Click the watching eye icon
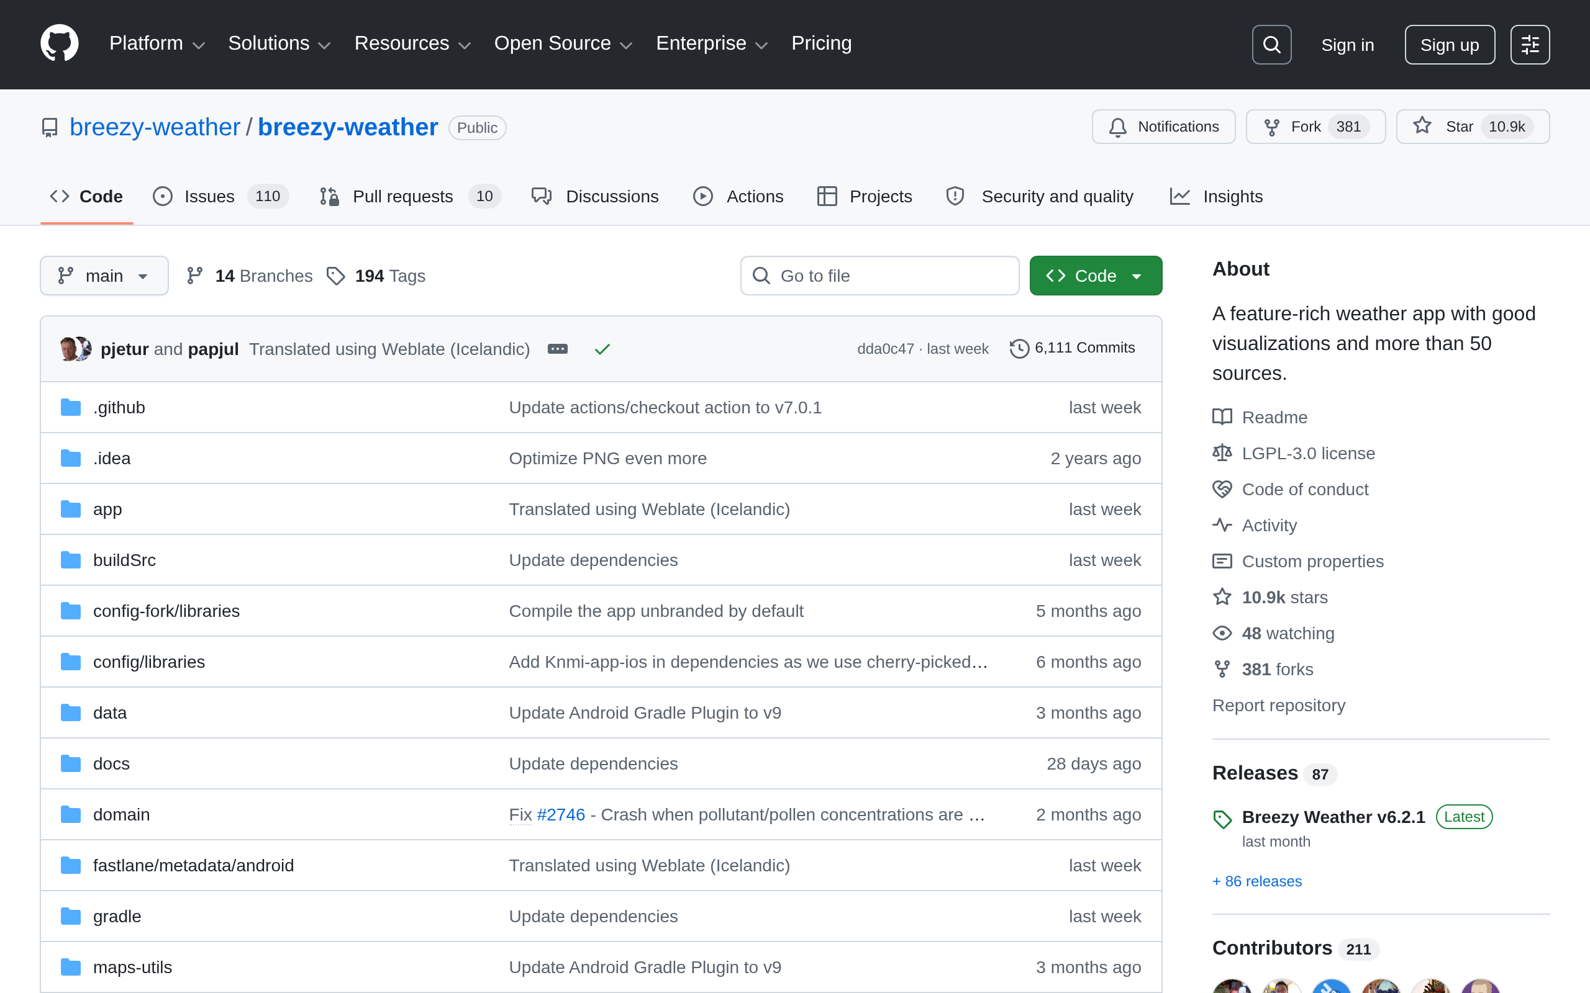 coord(1222,633)
